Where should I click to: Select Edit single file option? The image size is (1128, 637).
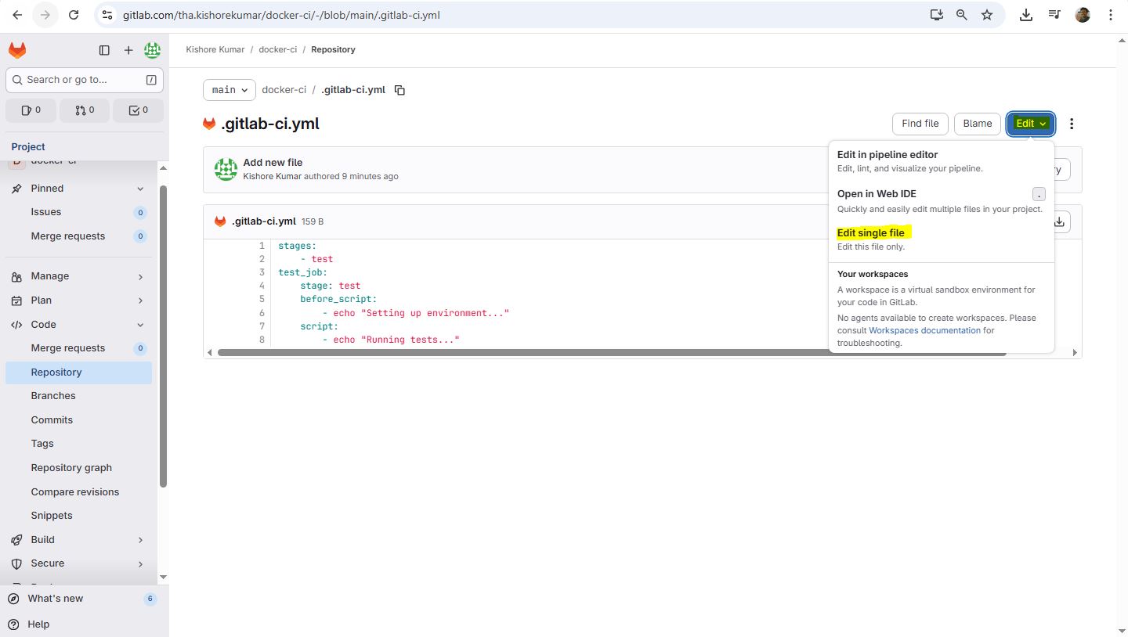pyautogui.click(x=870, y=233)
